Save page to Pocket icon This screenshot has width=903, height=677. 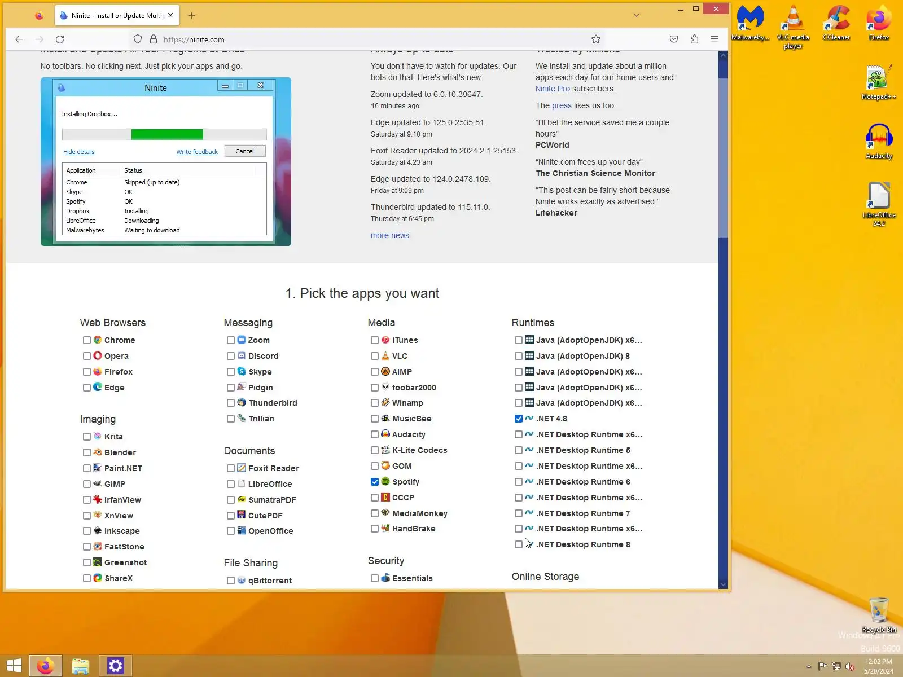coord(674,39)
